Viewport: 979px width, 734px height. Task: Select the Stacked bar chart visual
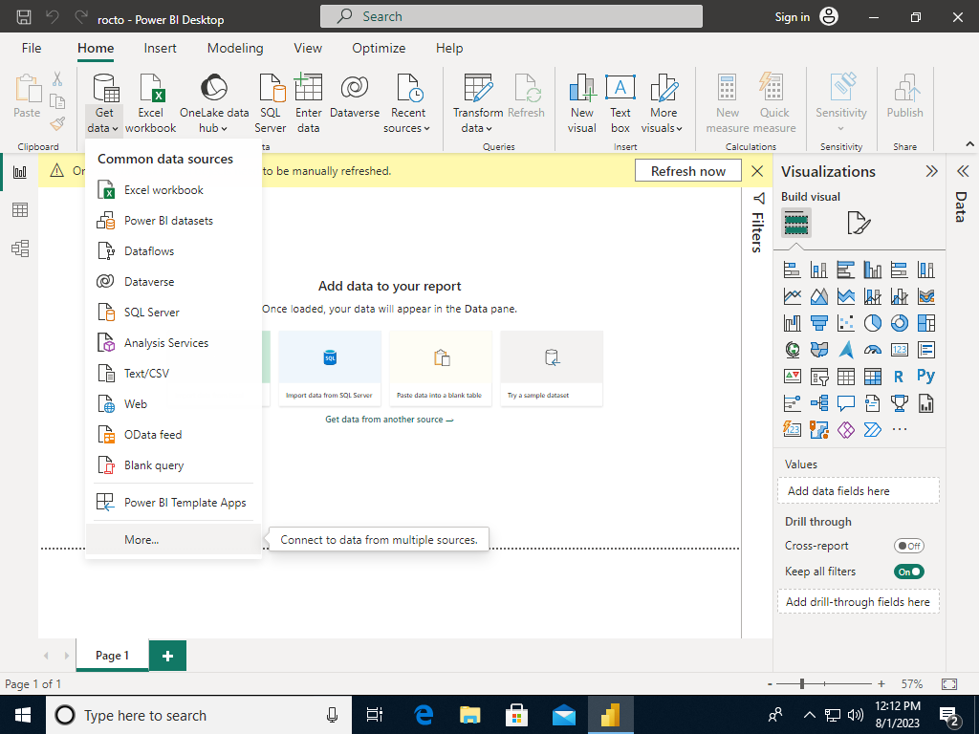tap(793, 270)
